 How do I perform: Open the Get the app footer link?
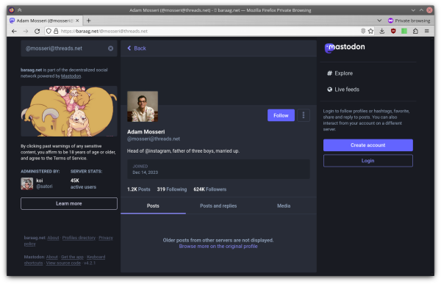[72, 257]
